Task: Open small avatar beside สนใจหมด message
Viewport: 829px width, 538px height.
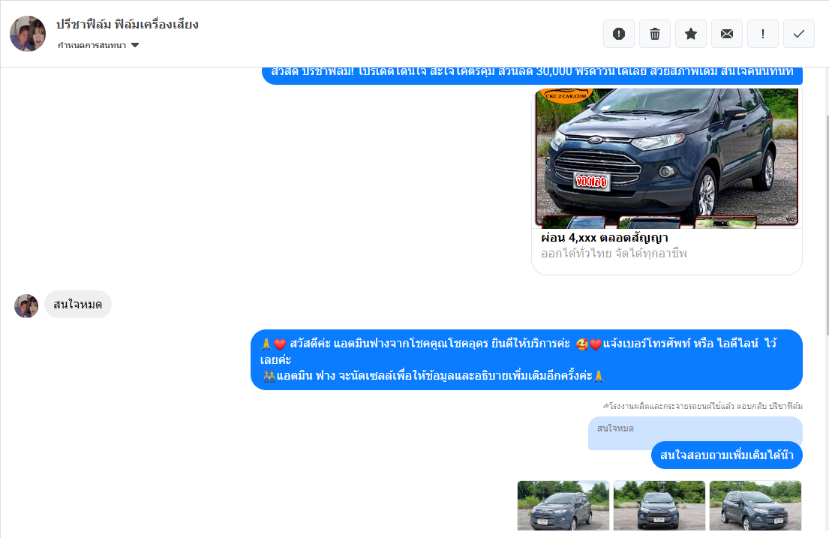Action: tap(26, 305)
